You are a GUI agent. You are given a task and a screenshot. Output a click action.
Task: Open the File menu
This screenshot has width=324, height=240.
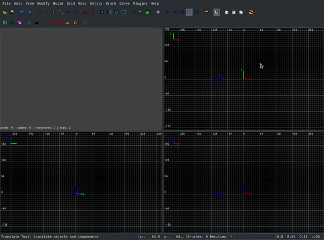click(x=6, y=4)
